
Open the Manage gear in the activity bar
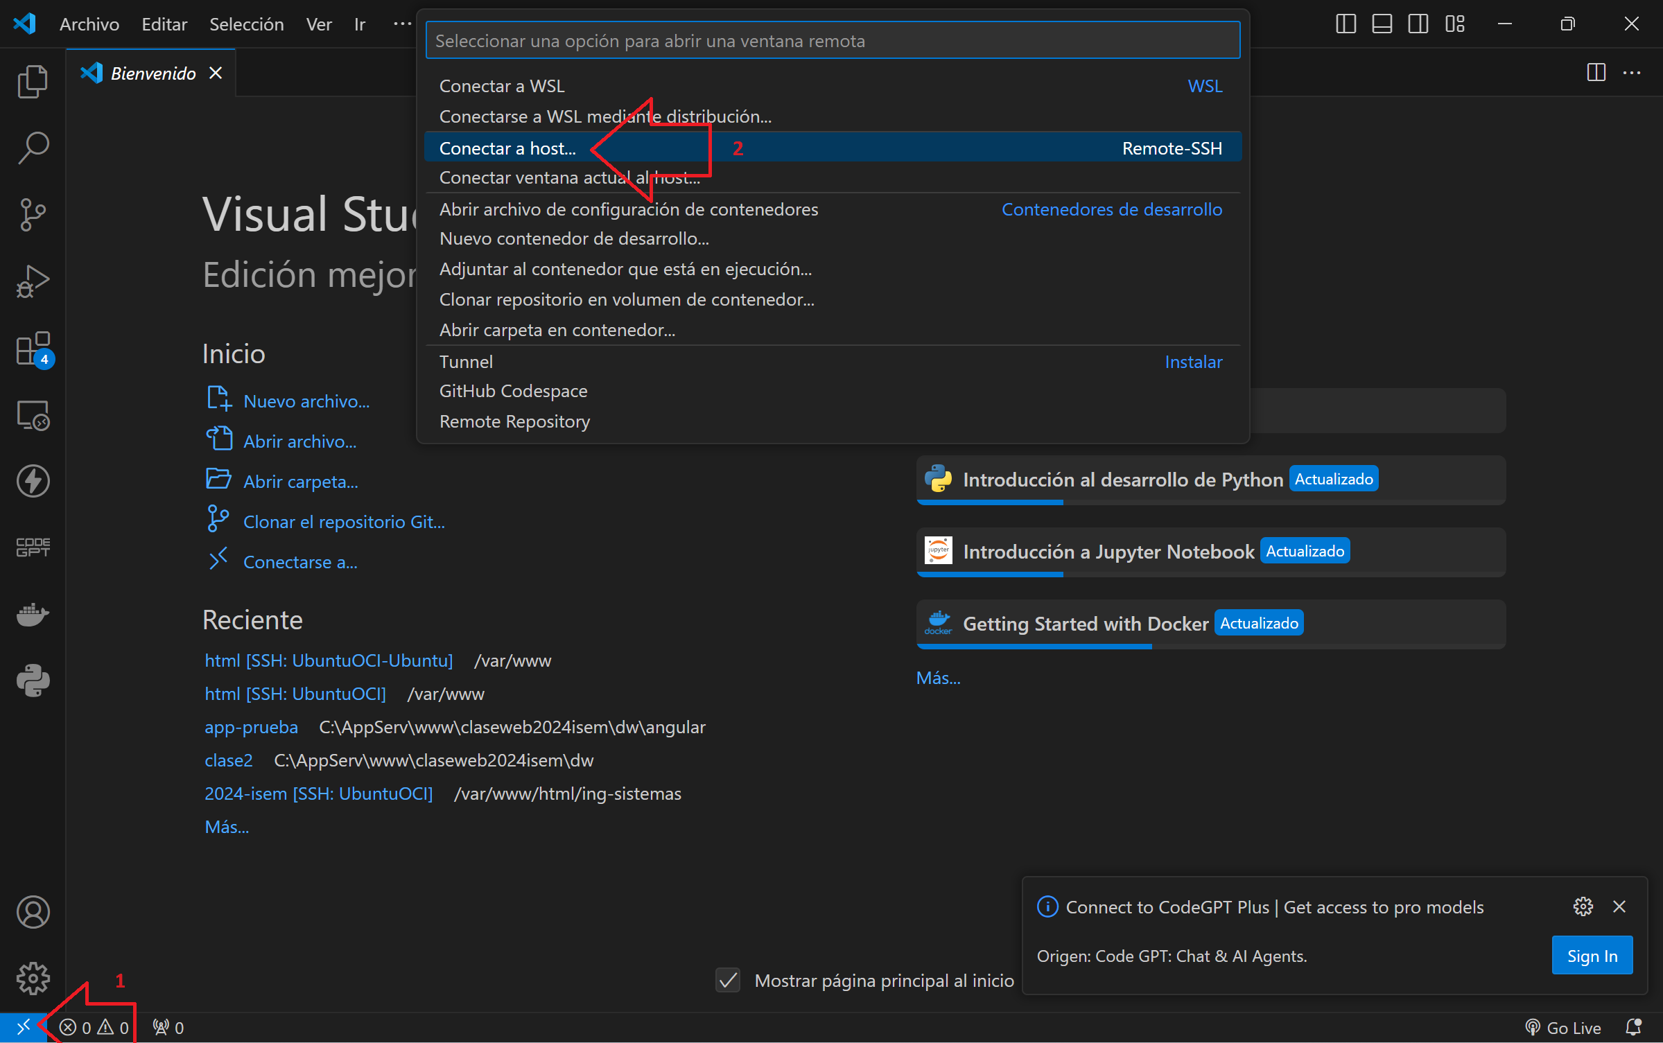pos(33,979)
